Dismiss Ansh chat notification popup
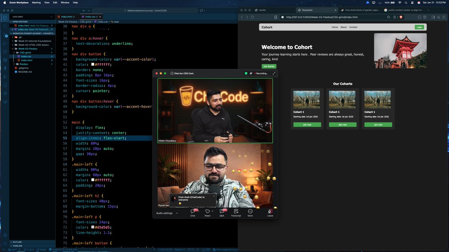449x252 pixels. pos(214,196)
